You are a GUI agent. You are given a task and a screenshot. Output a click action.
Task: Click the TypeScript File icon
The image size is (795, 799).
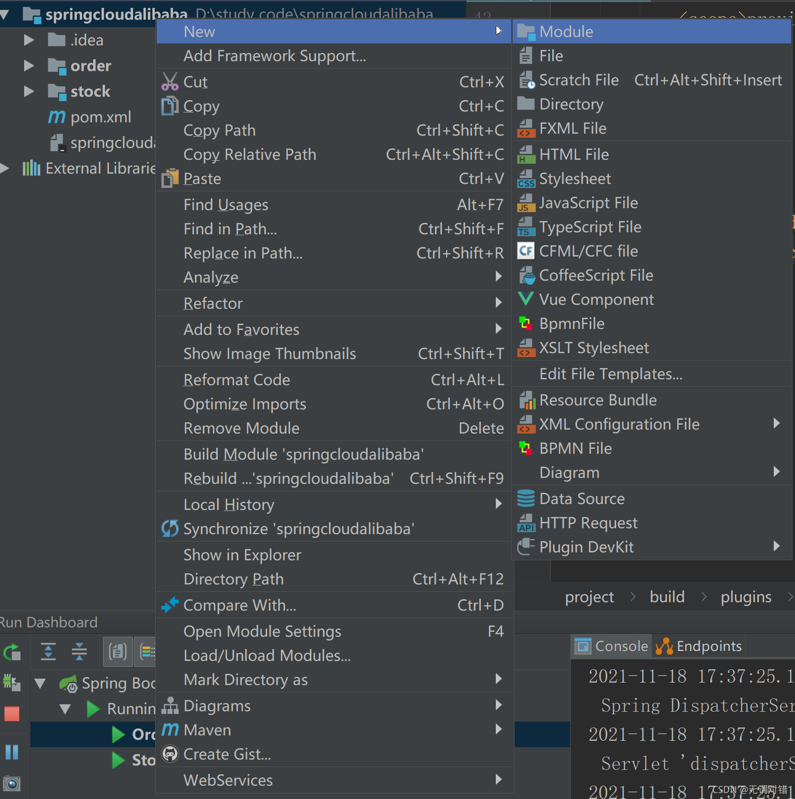[526, 227]
